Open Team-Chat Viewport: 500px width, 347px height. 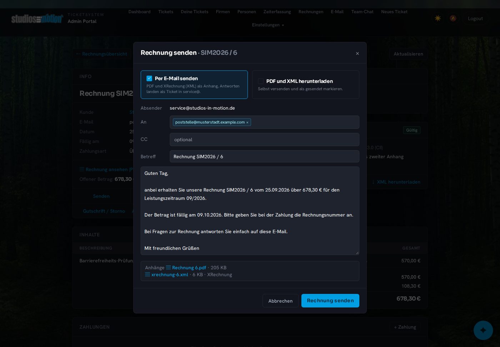tap(362, 12)
